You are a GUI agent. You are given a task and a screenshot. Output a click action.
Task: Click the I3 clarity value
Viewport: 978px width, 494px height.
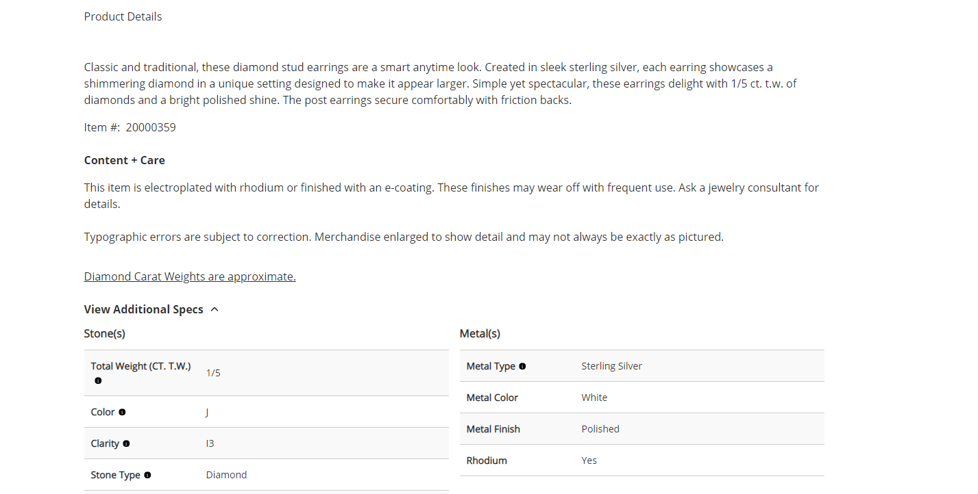210,443
